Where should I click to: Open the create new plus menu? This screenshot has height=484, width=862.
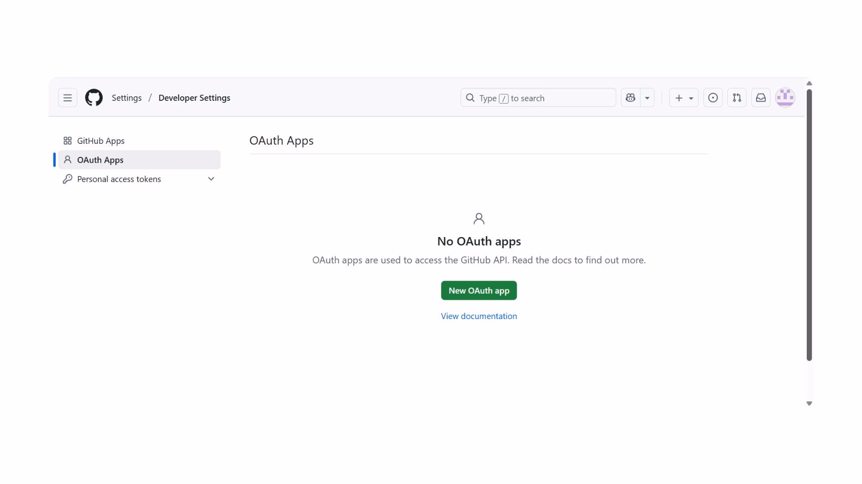684,98
